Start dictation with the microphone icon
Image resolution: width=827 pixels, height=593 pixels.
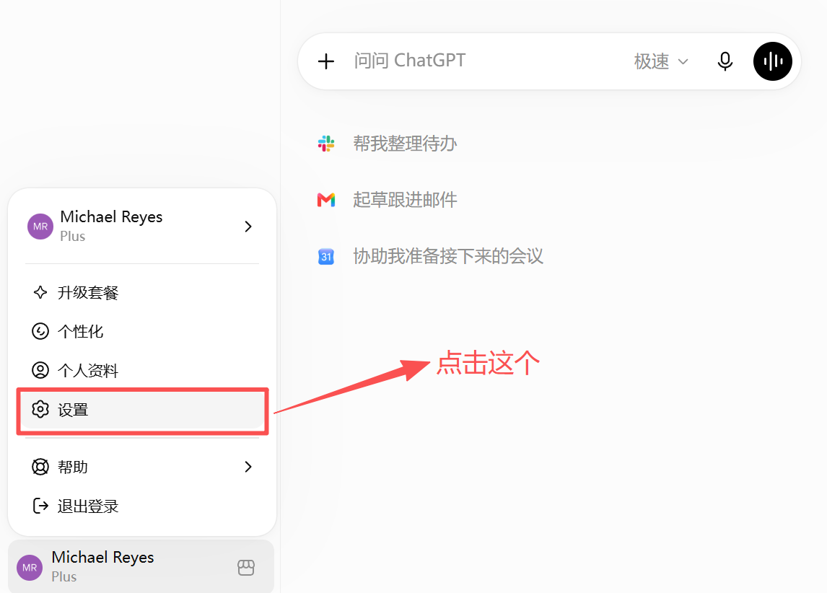pyautogui.click(x=725, y=61)
